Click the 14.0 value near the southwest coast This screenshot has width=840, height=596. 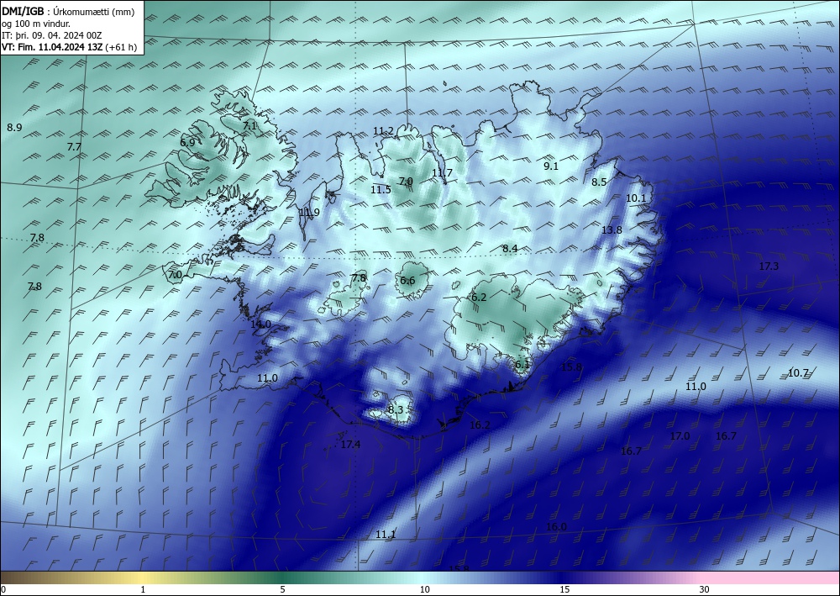[261, 324]
